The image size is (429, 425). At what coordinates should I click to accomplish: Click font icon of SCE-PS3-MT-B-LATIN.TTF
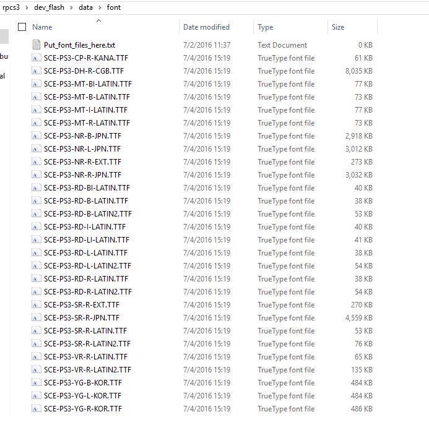click(x=36, y=97)
